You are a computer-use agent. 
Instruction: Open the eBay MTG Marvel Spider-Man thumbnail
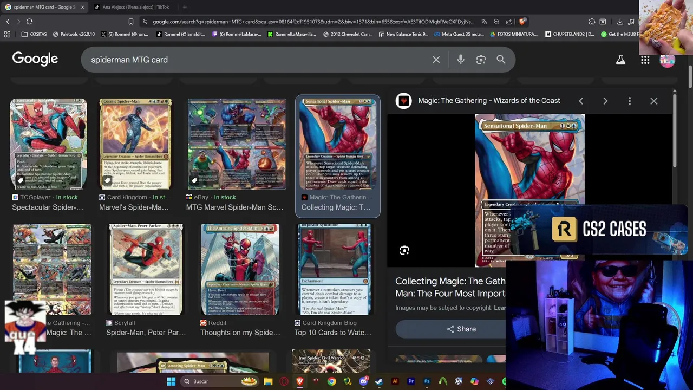(x=237, y=144)
